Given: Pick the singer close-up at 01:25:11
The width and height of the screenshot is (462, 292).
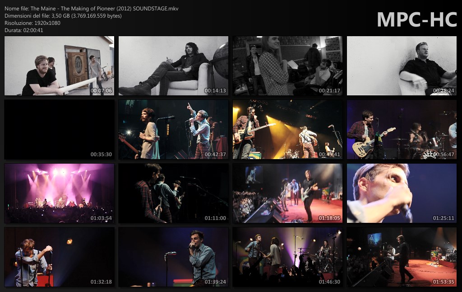Looking at the screenshot, I should [402, 193].
